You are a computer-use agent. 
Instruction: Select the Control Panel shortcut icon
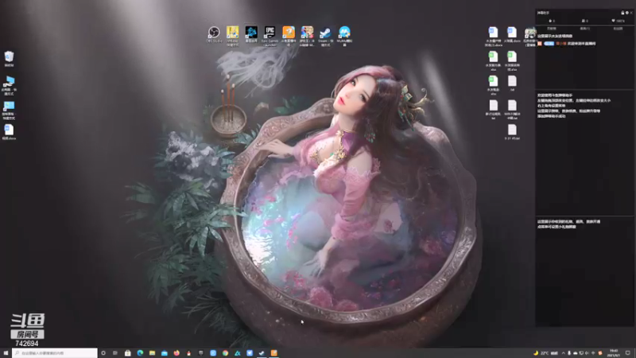coord(9,110)
